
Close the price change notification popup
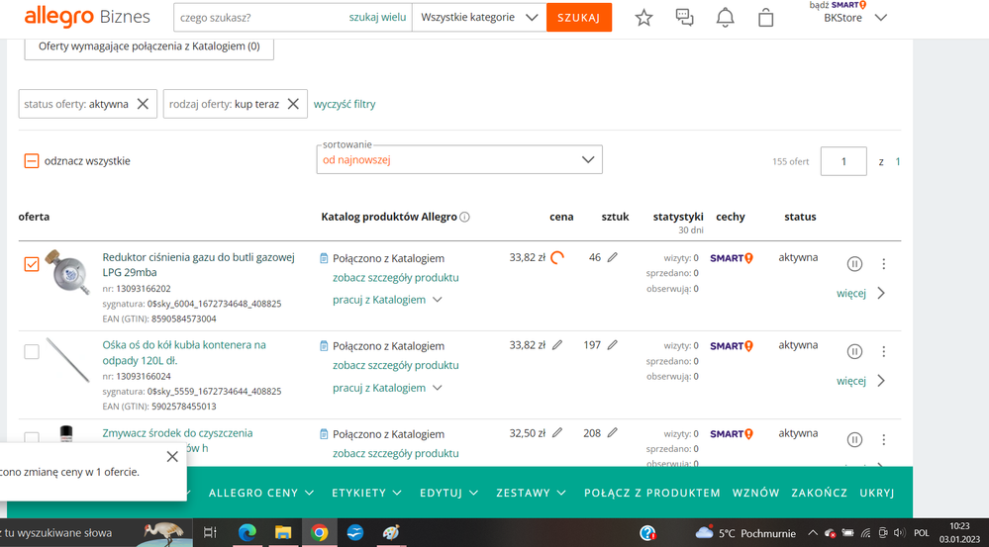pyautogui.click(x=172, y=456)
